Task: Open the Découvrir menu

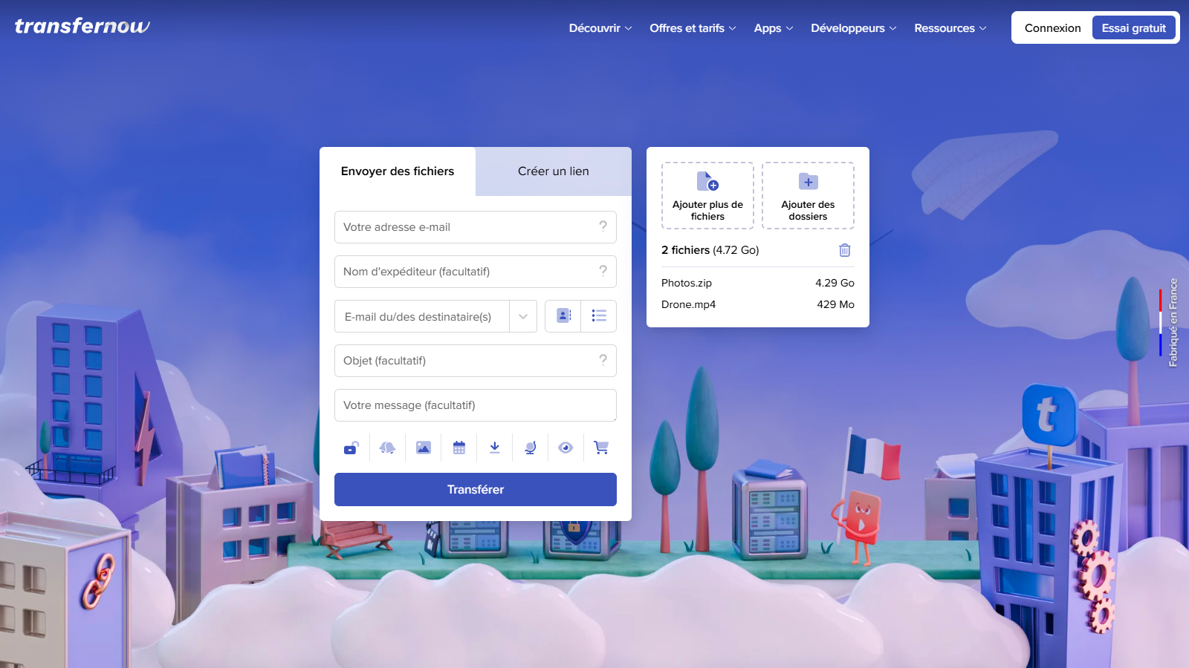Action: click(600, 28)
